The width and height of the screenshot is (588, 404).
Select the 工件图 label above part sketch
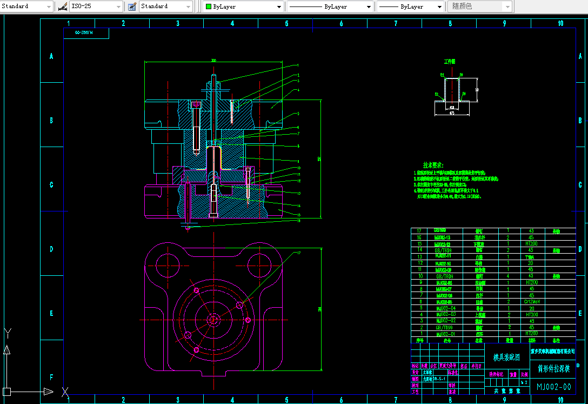[450, 62]
